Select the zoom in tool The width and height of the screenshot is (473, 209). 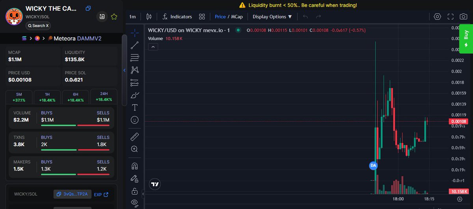pos(134,149)
